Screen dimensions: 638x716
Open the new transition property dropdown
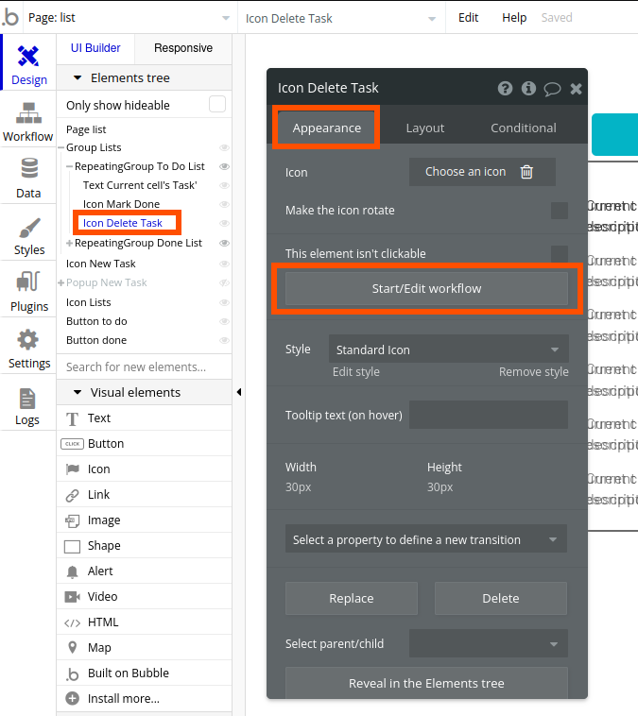pyautogui.click(x=426, y=538)
